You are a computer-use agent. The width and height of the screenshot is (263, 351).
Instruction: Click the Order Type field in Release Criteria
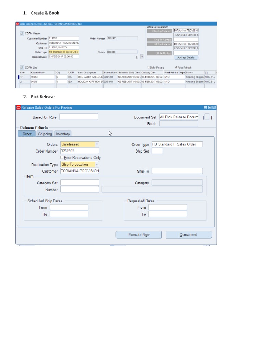[x=177, y=144]
